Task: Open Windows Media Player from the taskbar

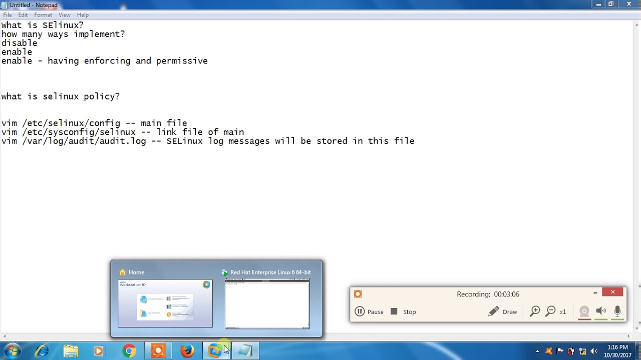Action: click(x=99, y=351)
